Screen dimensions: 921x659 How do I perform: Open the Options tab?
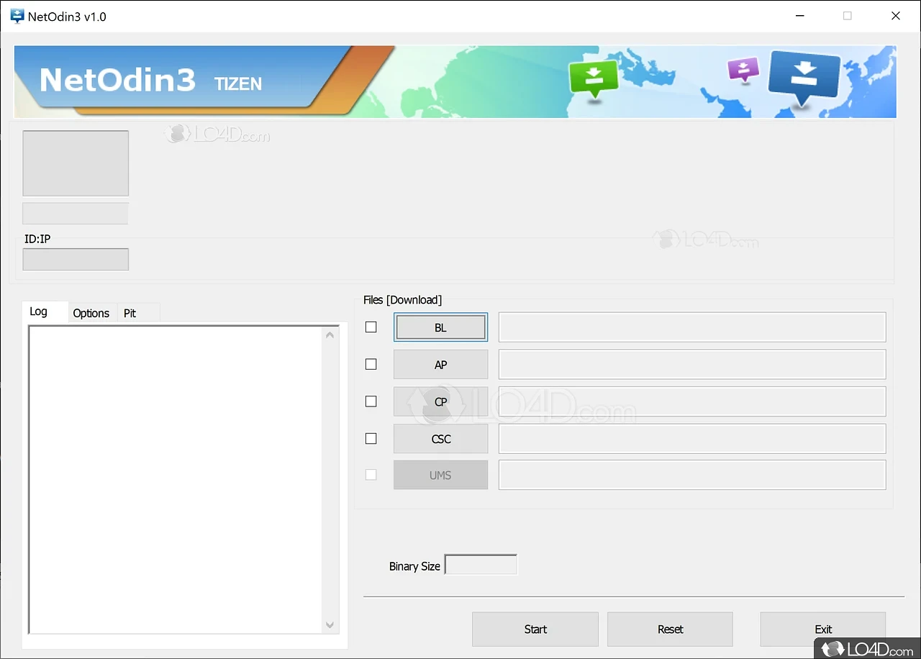pos(91,313)
